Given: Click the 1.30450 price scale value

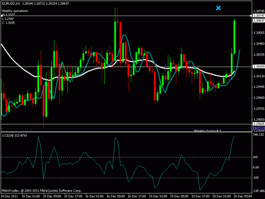Looking at the screenshot, I should 259,44.
